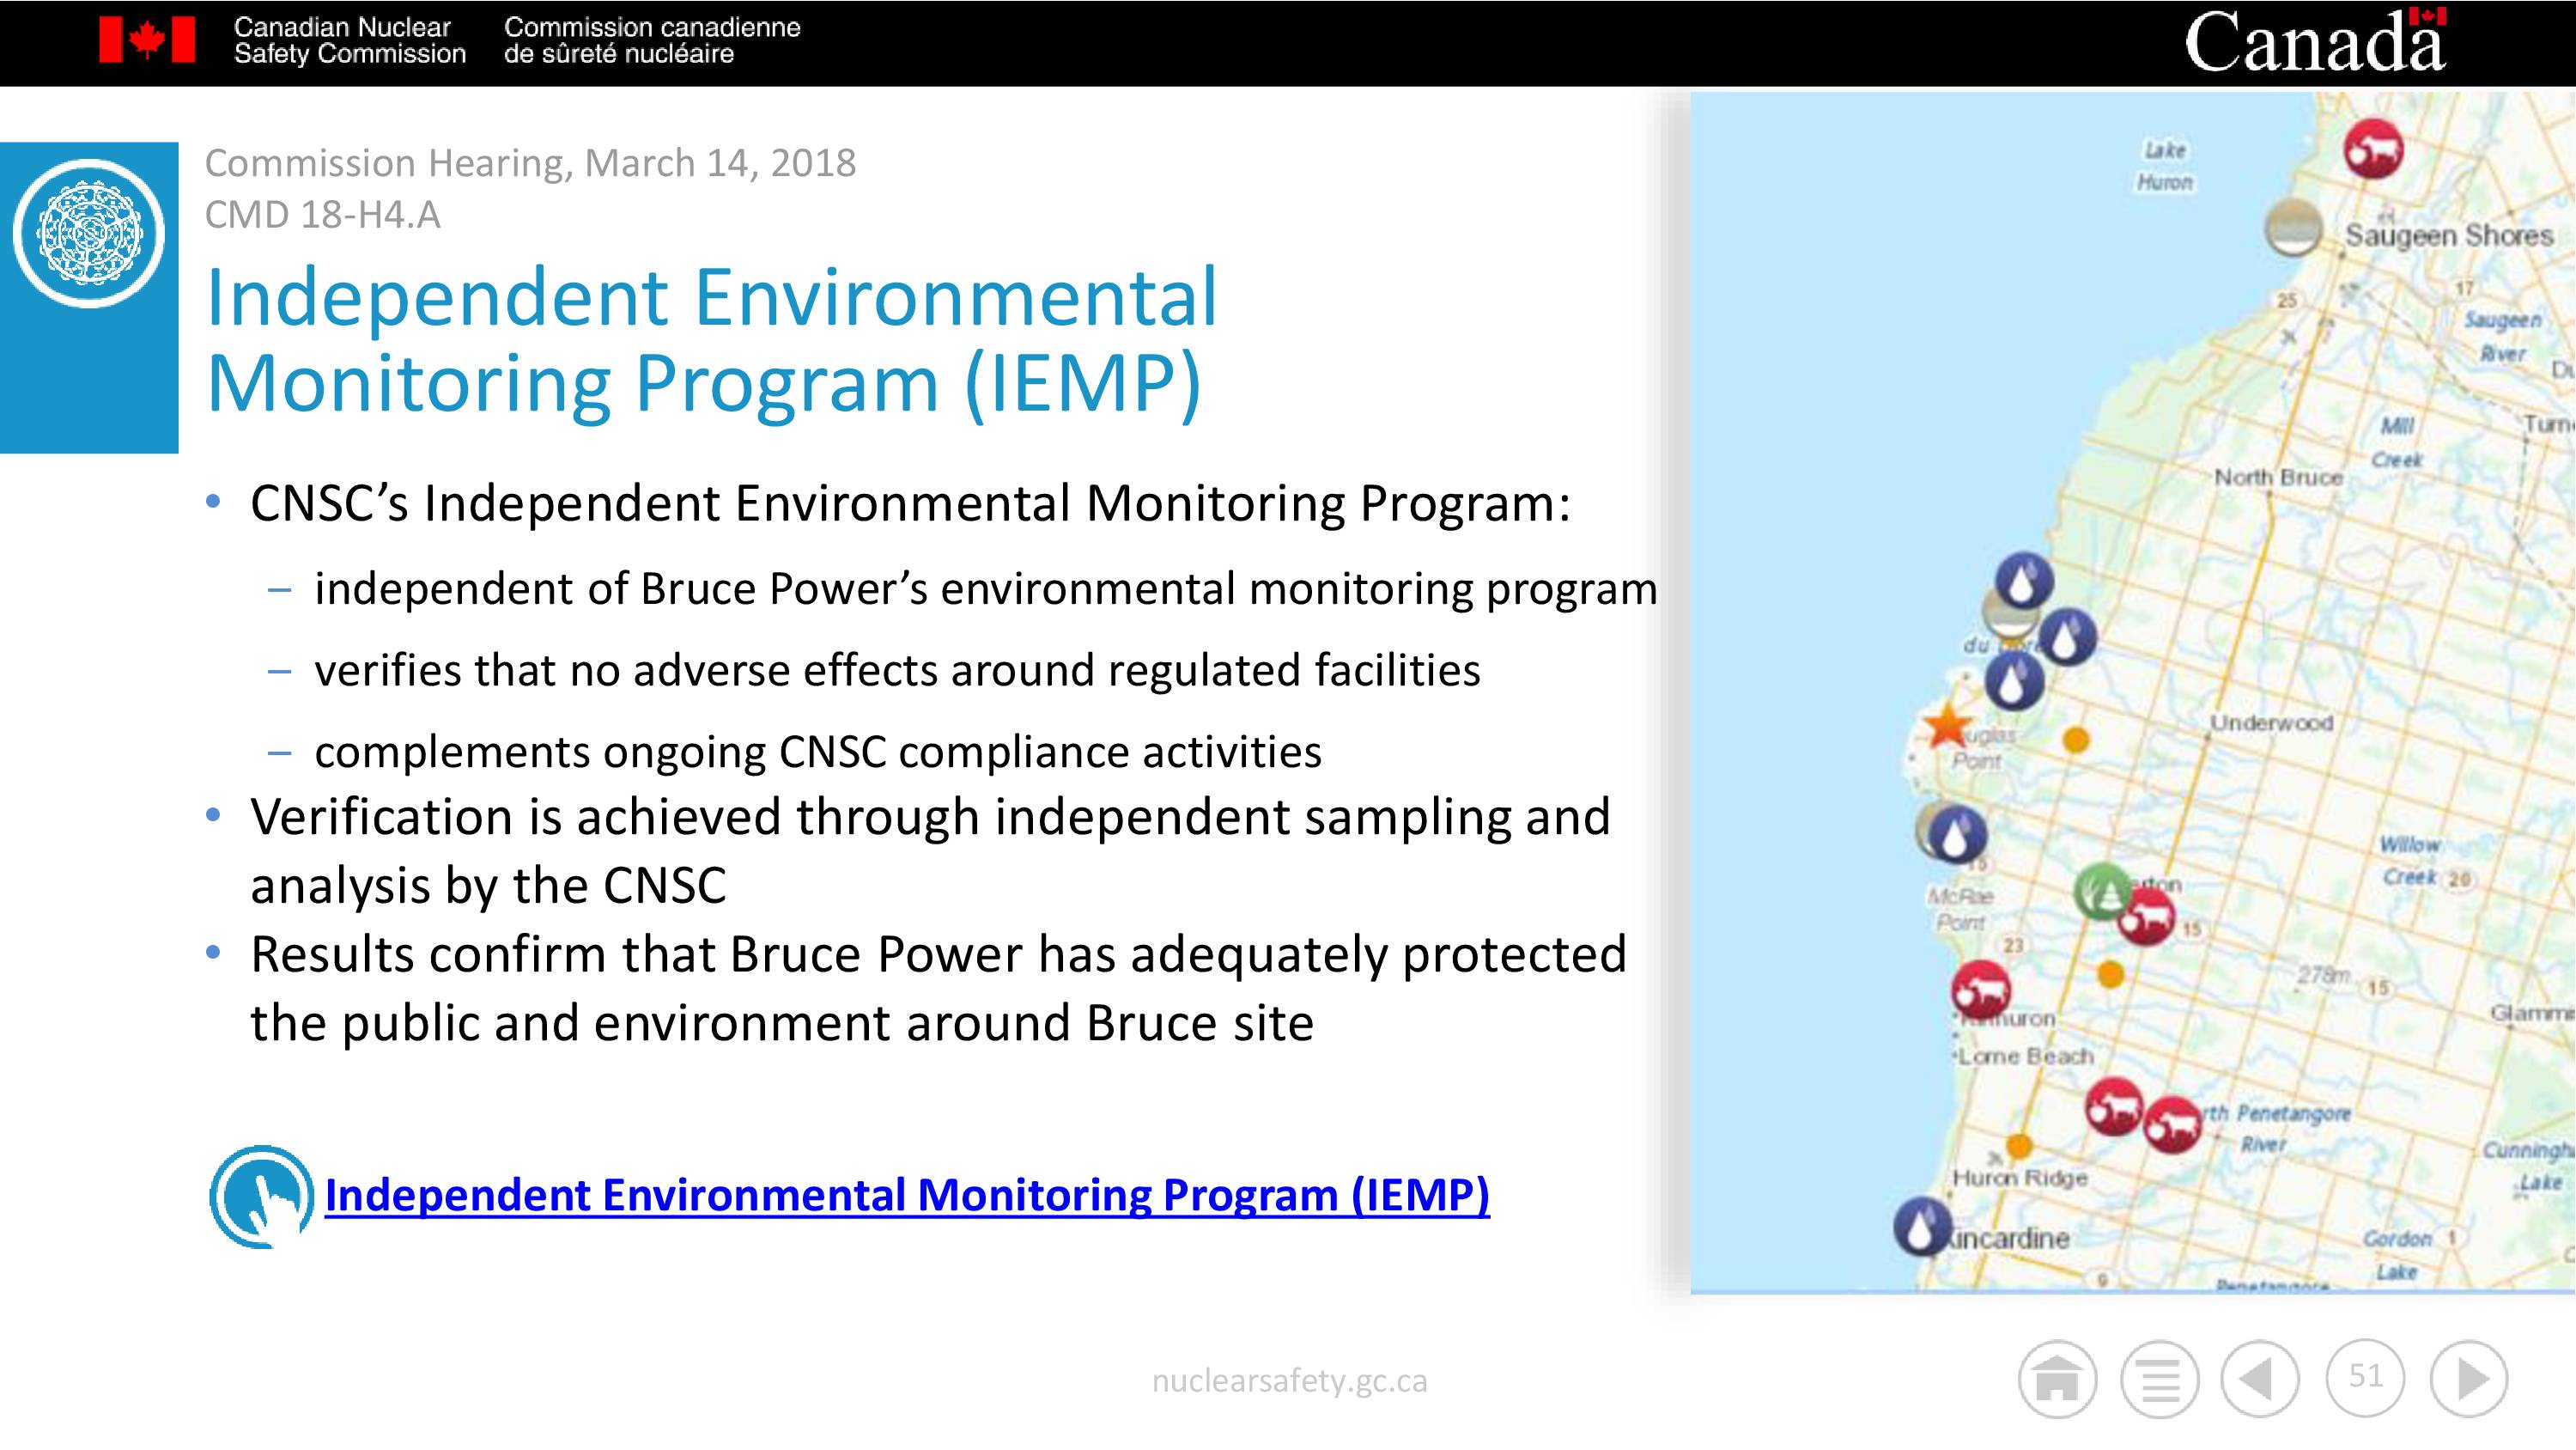Click the 'CMD 18-H4.A' document number
2576x1450 pixels.
(x=322, y=215)
